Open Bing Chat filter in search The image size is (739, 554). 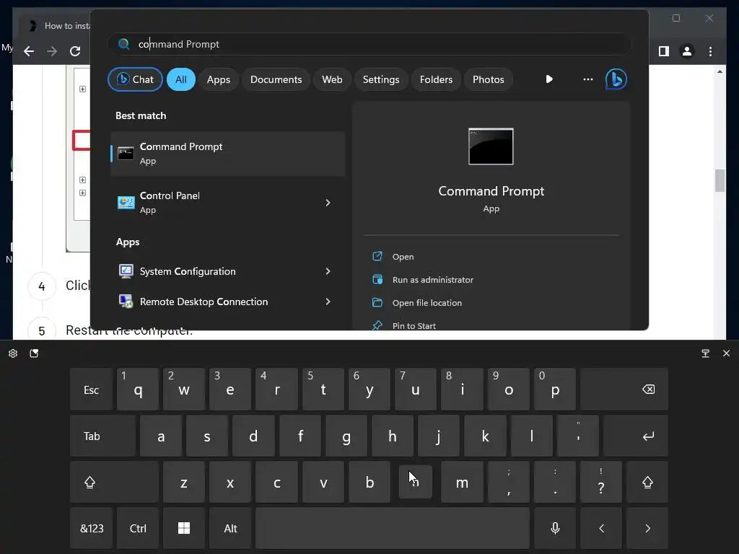point(135,79)
